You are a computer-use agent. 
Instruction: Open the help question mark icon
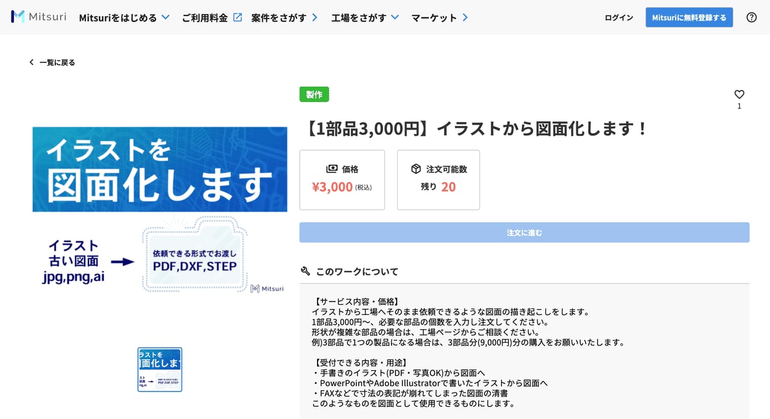pos(751,17)
